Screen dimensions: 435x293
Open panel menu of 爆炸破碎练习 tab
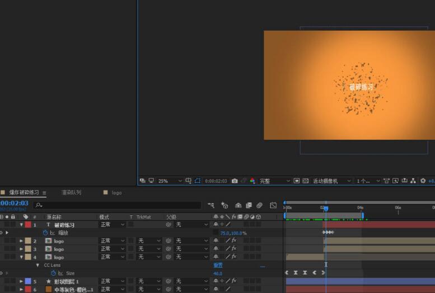pos(44,193)
